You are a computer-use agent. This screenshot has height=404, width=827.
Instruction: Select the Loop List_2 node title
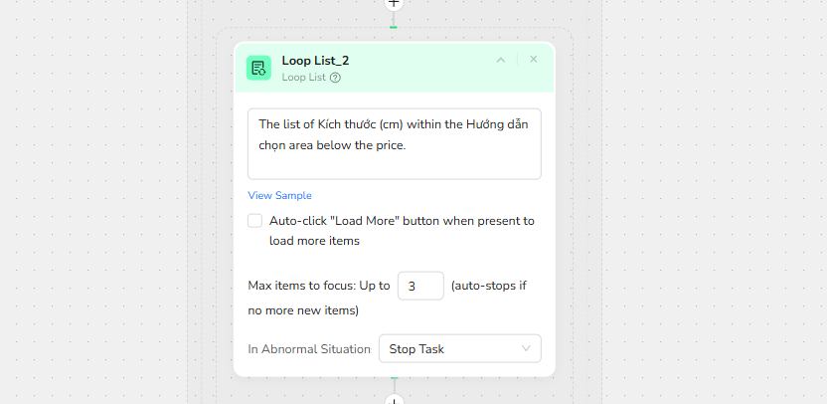[315, 61]
